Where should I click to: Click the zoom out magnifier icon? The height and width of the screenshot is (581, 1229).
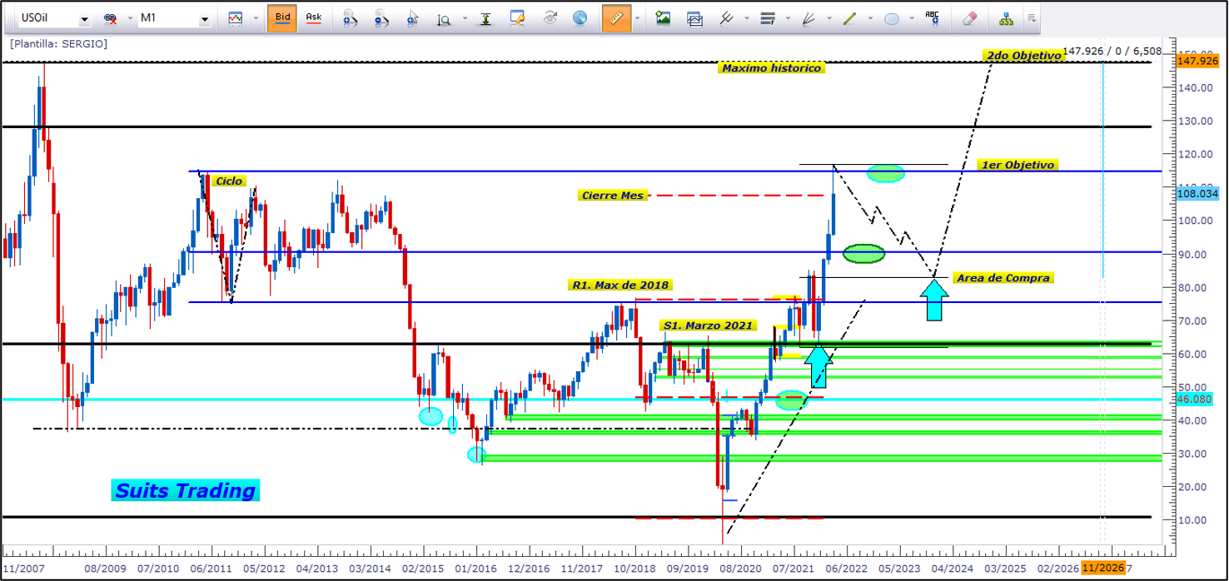tap(381, 17)
